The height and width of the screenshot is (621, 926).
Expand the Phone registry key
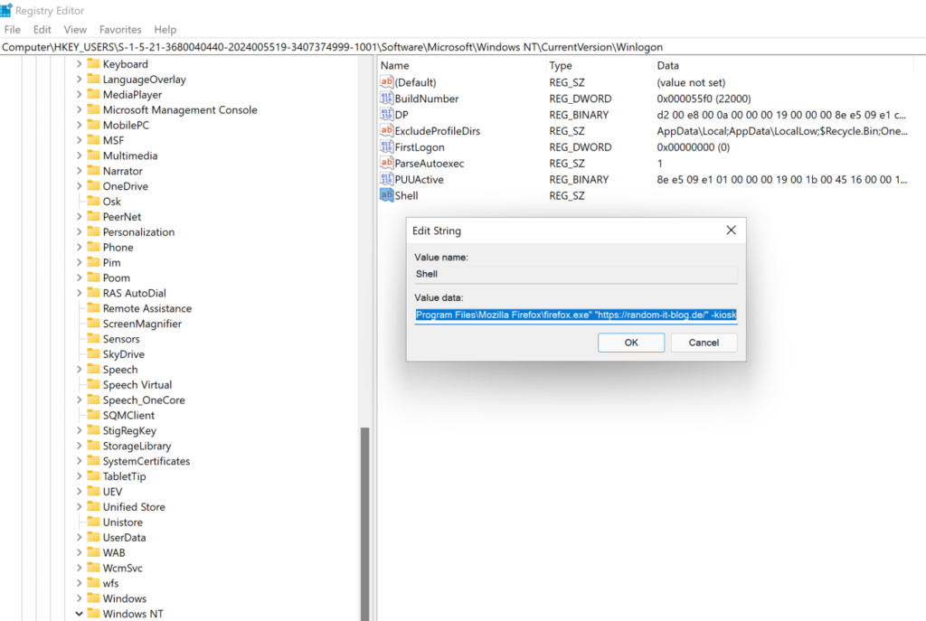point(80,248)
